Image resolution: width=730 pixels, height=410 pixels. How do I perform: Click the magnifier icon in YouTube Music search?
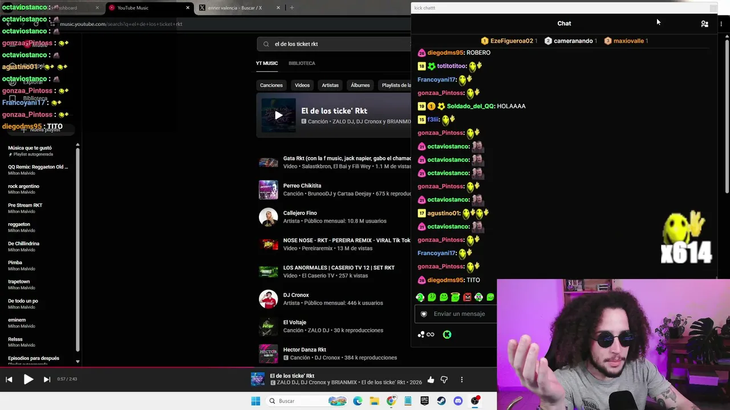(x=266, y=44)
